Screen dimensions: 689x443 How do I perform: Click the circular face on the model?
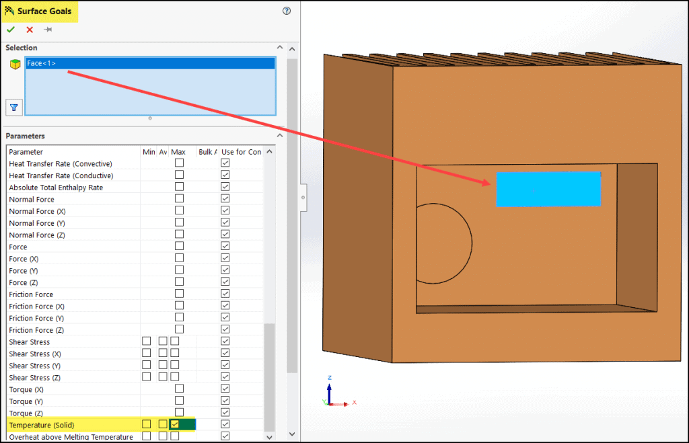[x=444, y=243]
